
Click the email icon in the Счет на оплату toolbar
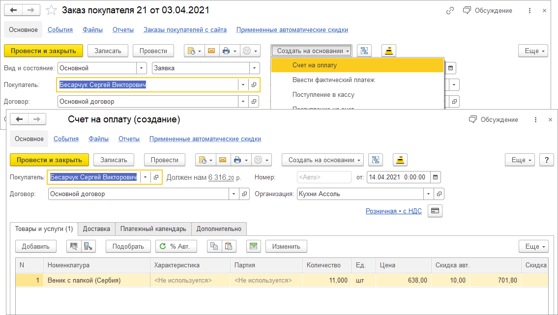(x=223, y=160)
